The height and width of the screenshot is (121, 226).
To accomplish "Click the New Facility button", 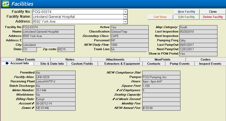I will [186, 12].
